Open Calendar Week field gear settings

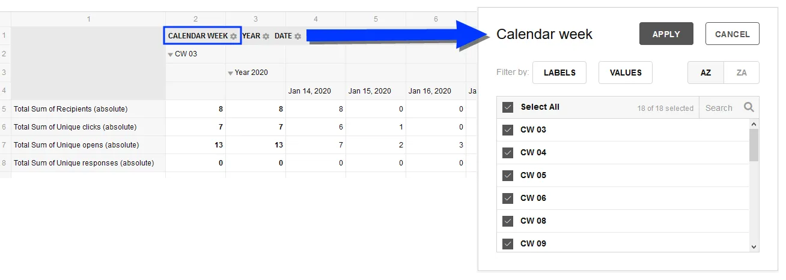233,36
